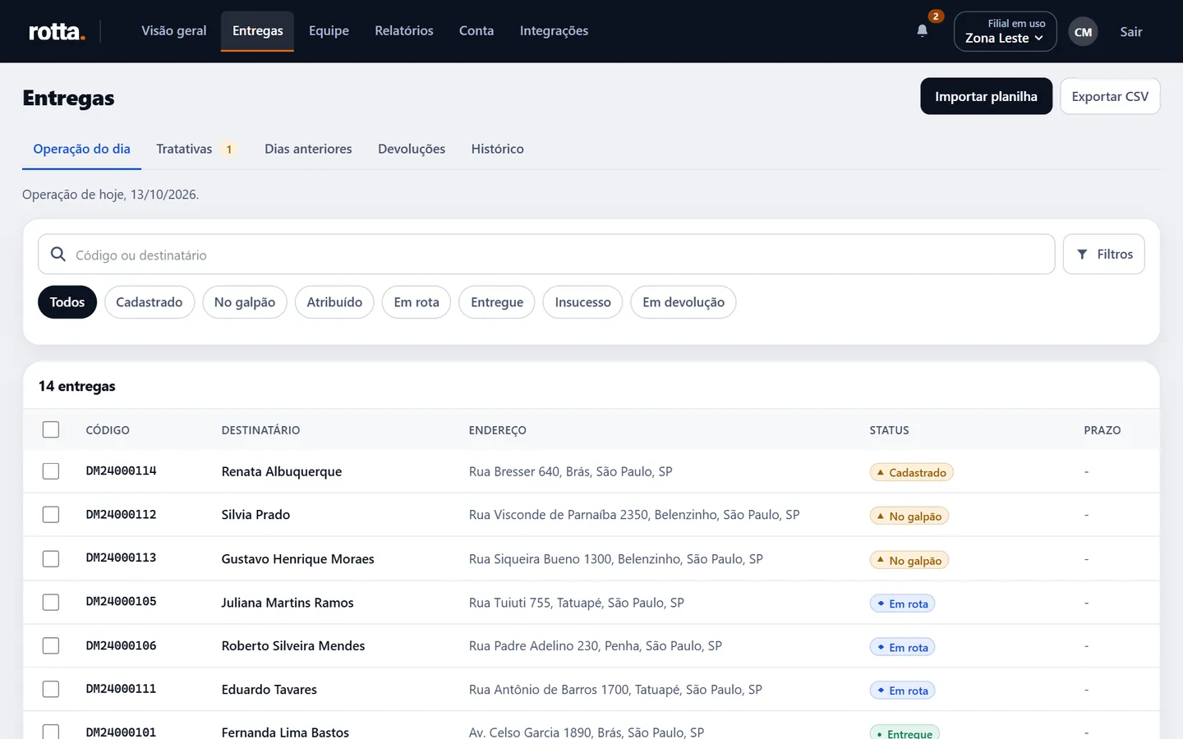Screen dimensions: 1183x739
Task: Select the Insucesso filter chip
Action: coord(582,302)
